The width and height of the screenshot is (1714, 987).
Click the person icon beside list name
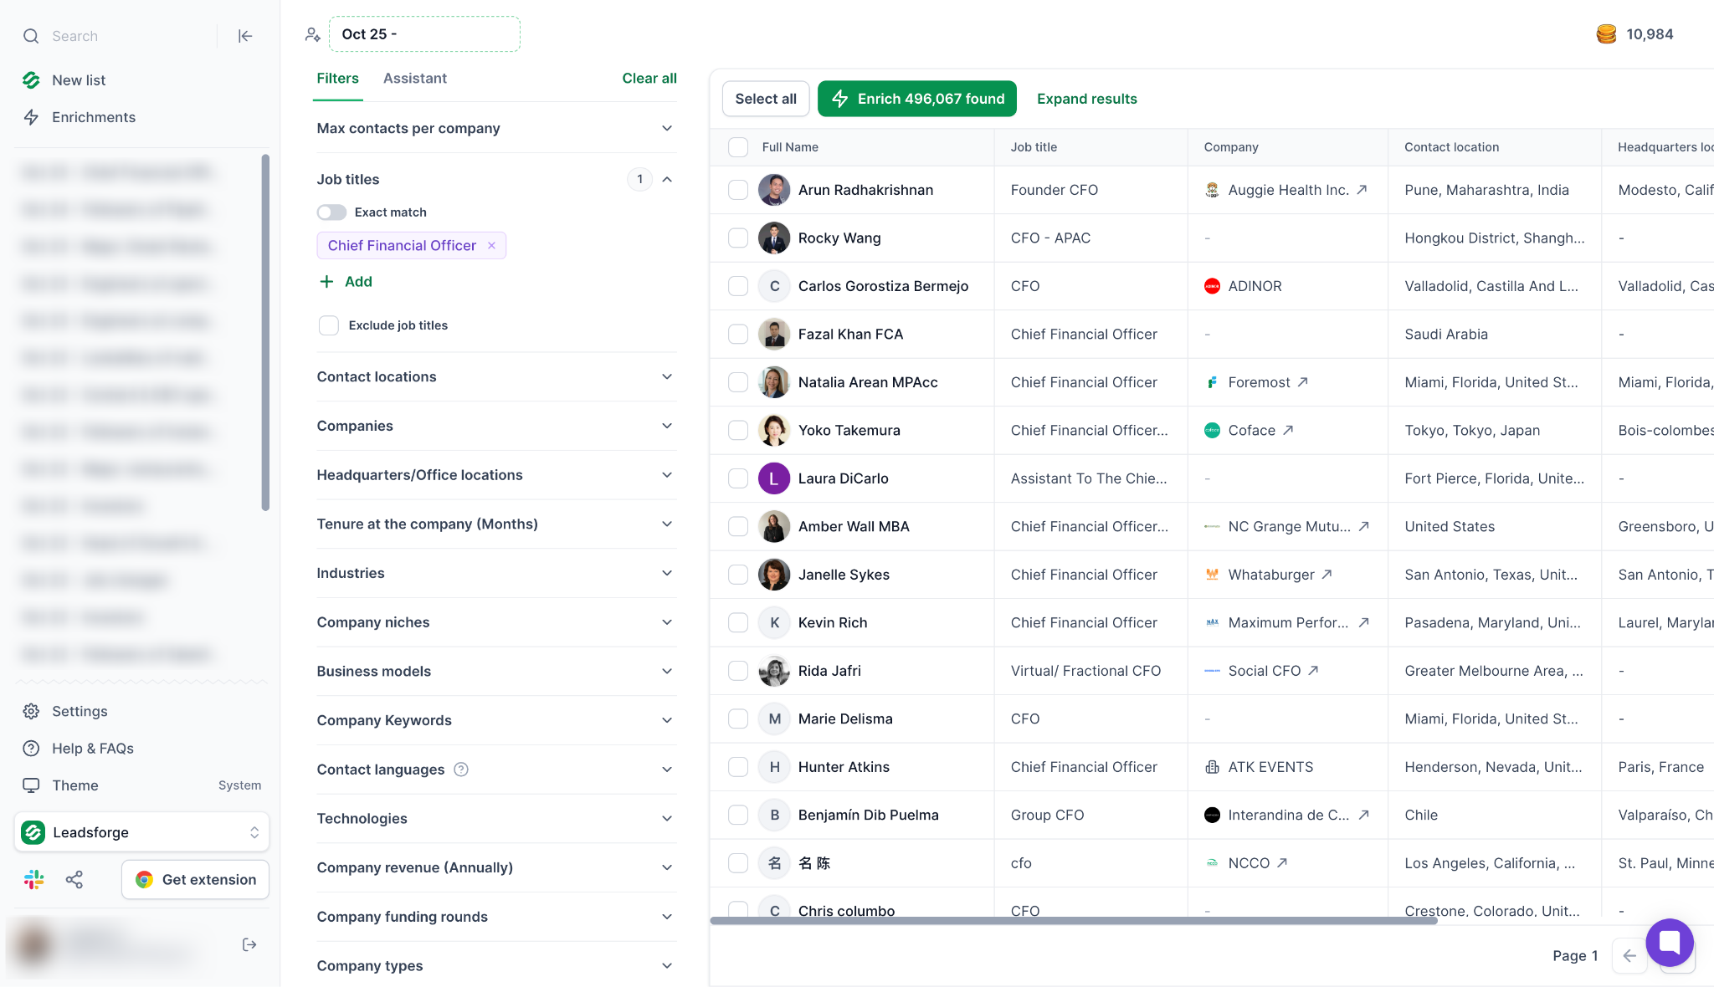tap(312, 34)
